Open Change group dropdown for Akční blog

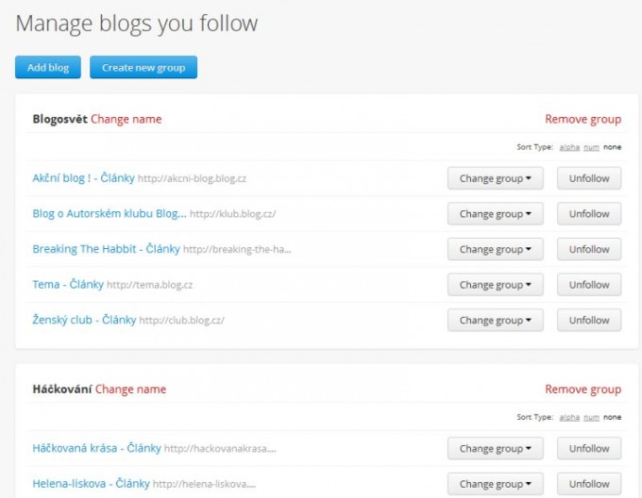[495, 178]
